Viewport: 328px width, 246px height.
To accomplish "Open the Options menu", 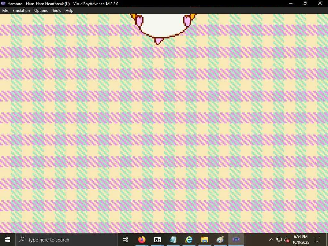I will click(41, 11).
